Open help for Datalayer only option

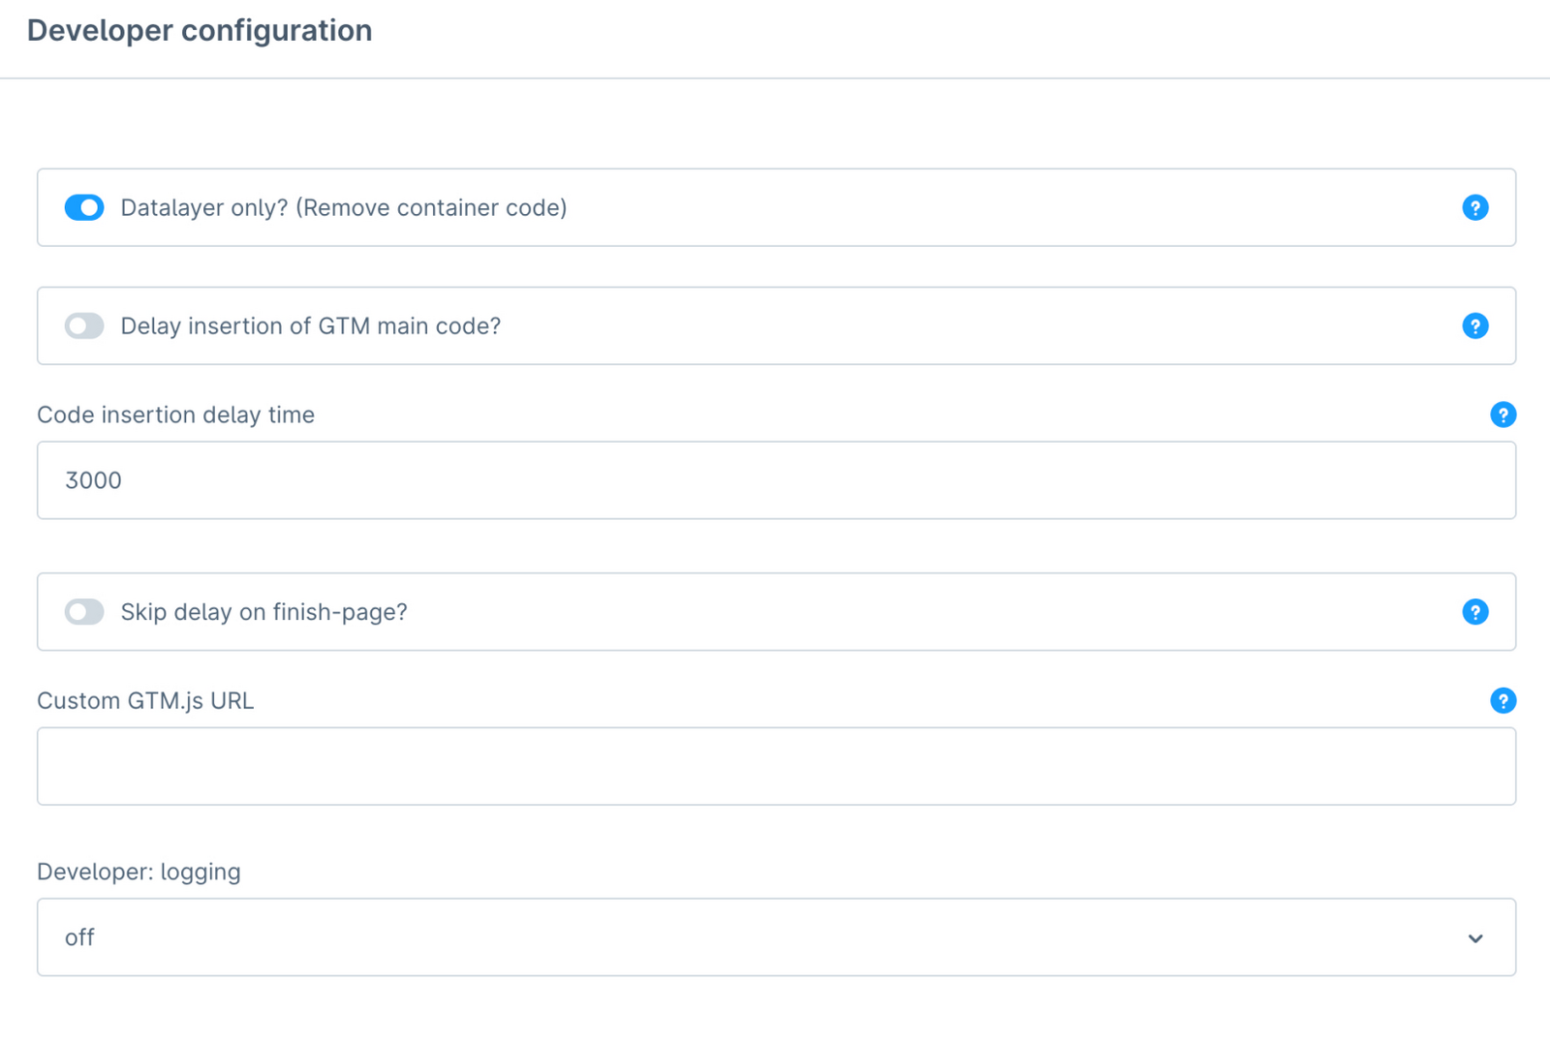(x=1474, y=207)
